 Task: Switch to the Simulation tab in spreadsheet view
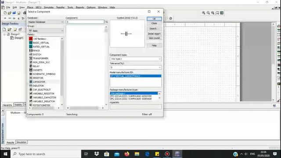coord(22,142)
